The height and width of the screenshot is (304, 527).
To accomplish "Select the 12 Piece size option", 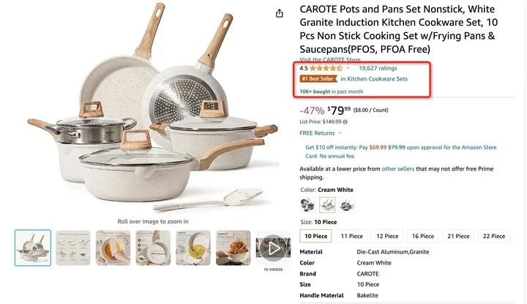I will tap(387, 237).
